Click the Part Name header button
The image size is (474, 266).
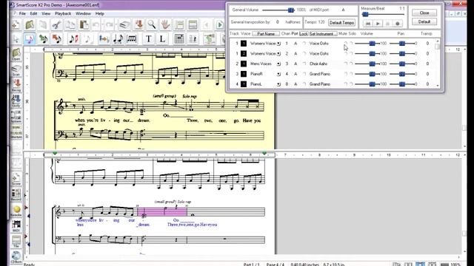pos(266,33)
